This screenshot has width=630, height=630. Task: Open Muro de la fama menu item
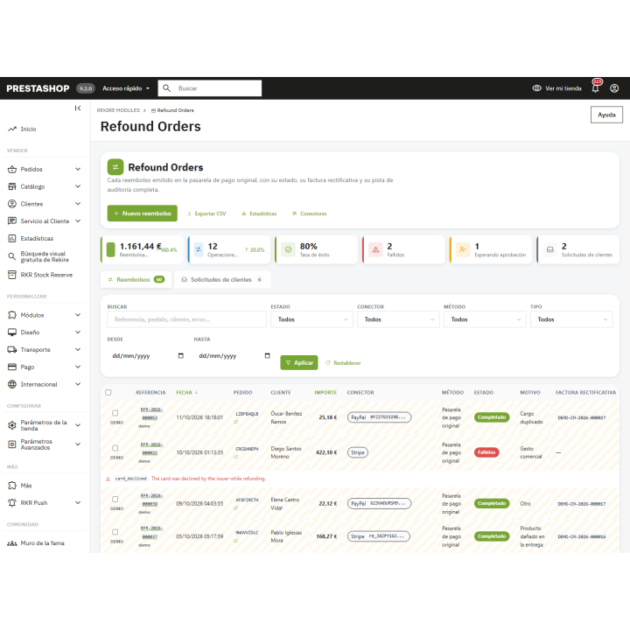(x=42, y=543)
